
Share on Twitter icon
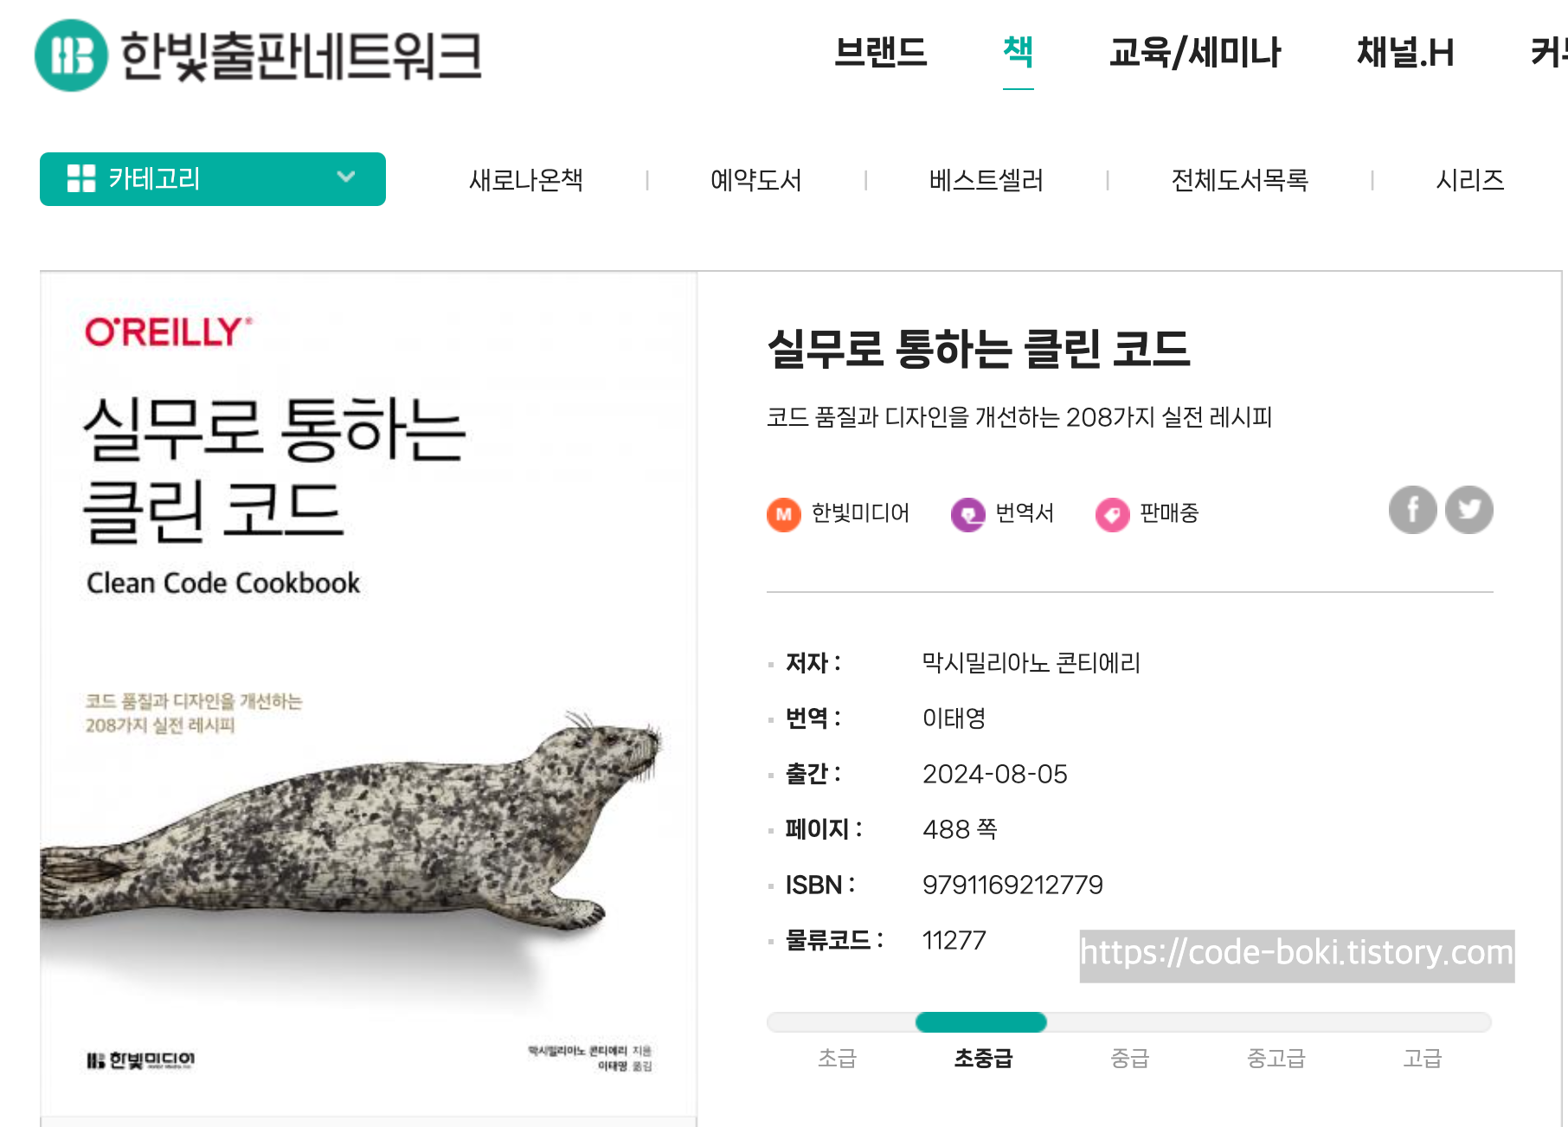coord(1469,510)
